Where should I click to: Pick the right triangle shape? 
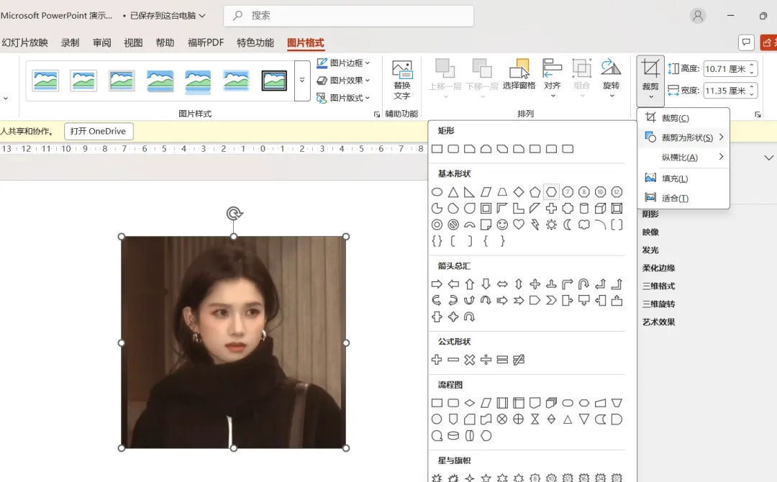(x=469, y=192)
